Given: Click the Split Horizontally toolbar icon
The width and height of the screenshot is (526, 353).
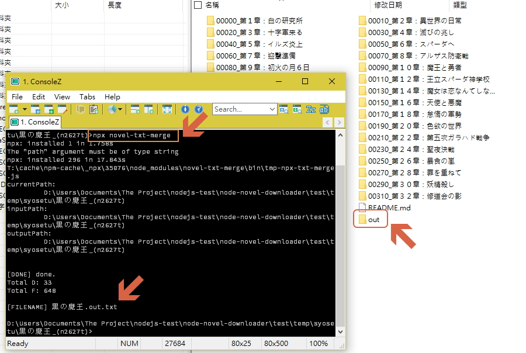Looking at the screenshot, I should [135, 109].
